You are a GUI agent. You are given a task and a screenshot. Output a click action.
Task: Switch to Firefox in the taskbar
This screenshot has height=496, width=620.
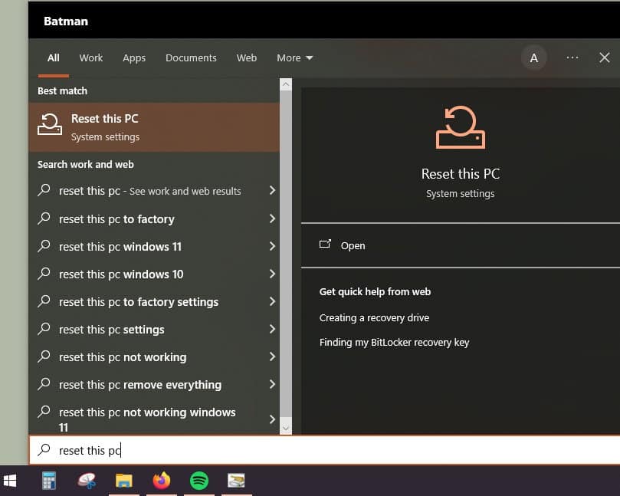(162, 481)
